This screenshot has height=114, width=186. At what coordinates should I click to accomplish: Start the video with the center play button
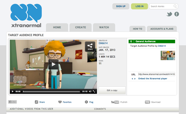53,64
